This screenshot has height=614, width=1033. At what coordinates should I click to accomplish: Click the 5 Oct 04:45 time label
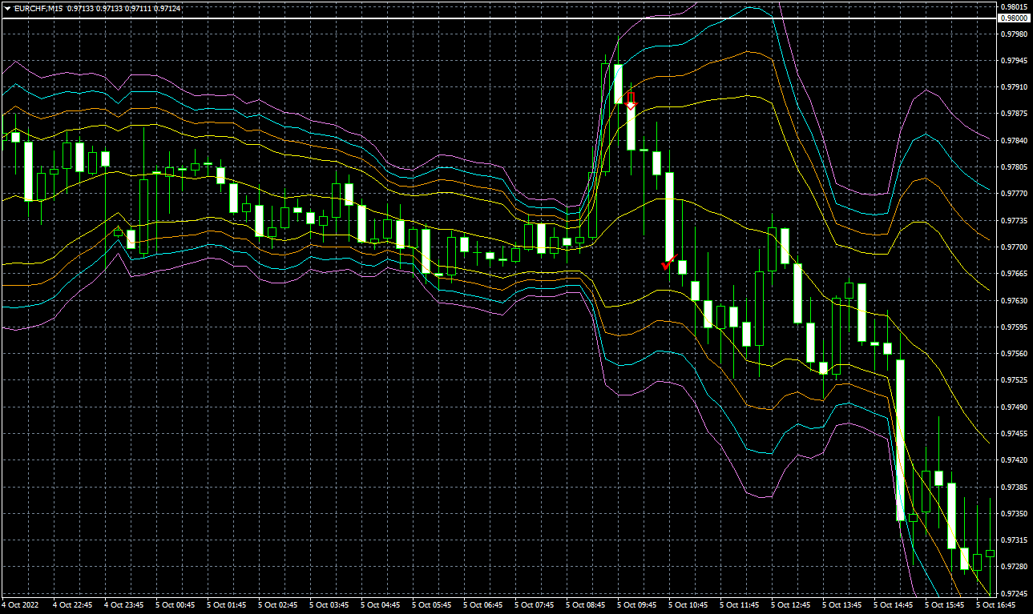381,605
